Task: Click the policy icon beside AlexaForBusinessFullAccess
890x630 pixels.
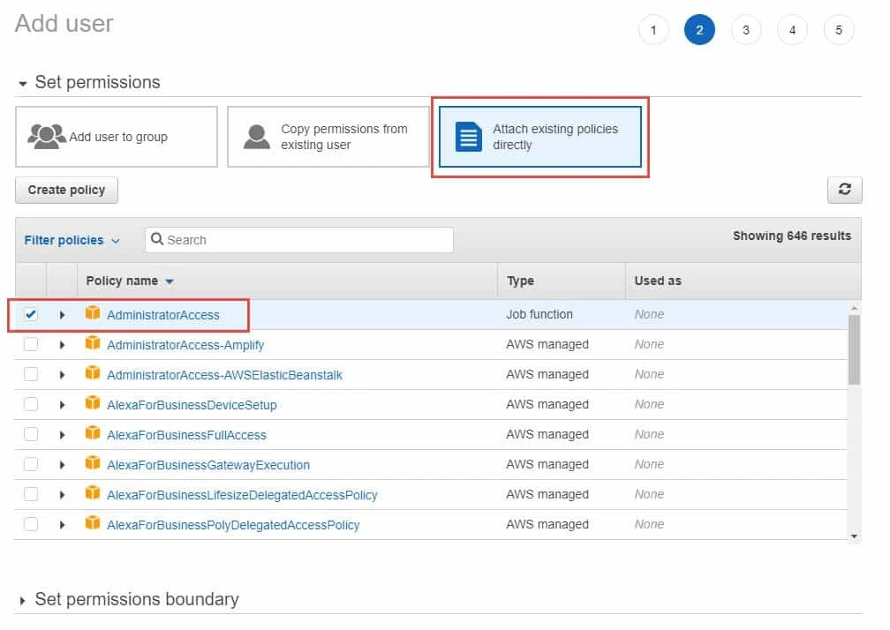Action: [x=94, y=434]
